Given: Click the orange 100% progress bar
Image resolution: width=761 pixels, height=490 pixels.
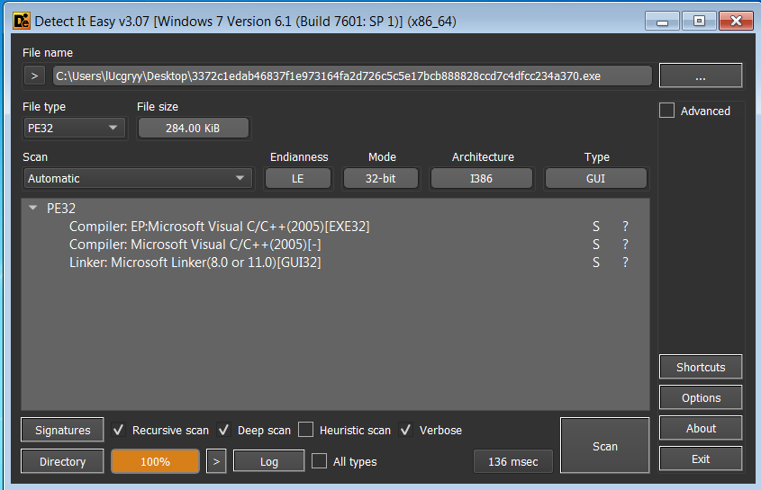Looking at the screenshot, I should (x=155, y=461).
